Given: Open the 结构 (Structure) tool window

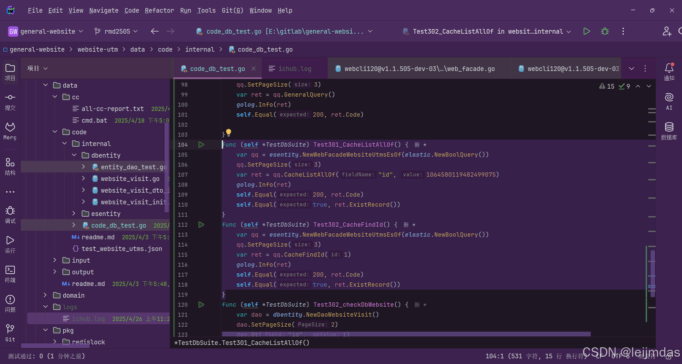Looking at the screenshot, I should 10,165.
